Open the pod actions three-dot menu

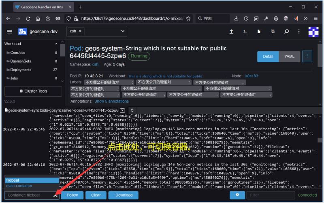tap(307, 56)
